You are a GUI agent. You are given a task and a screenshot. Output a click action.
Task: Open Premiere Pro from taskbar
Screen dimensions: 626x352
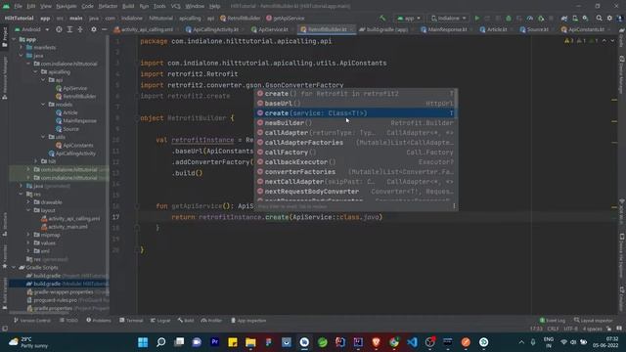pos(215,342)
